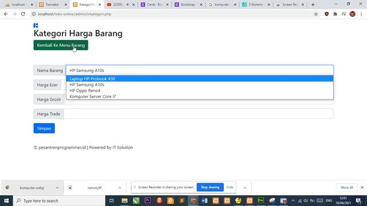Open Microsoft Word from taskbar
The width and height of the screenshot is (367, 206).
point(204,201)
